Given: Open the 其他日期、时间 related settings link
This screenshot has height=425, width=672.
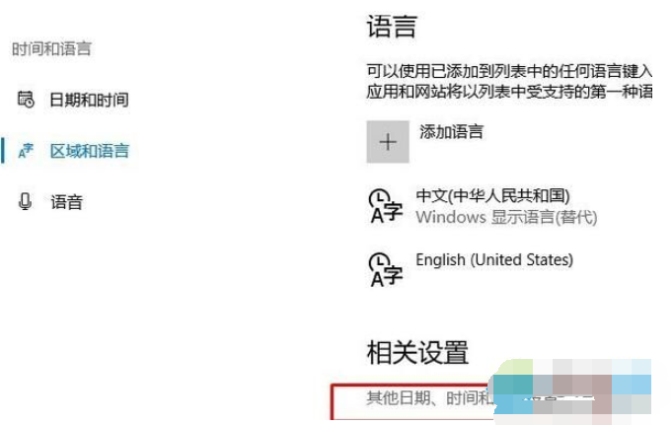Looking at the screenshot, I should tap(414, 399).
